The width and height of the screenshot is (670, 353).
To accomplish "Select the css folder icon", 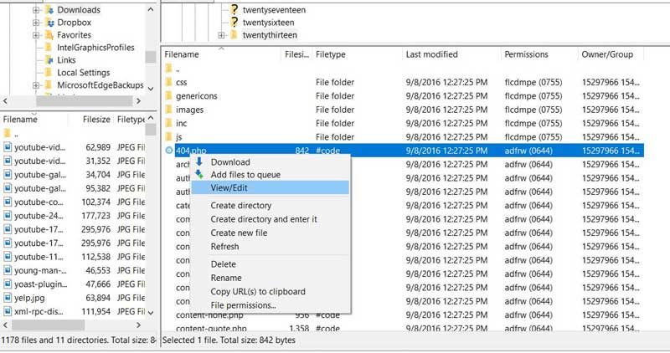I will [168, 82].
